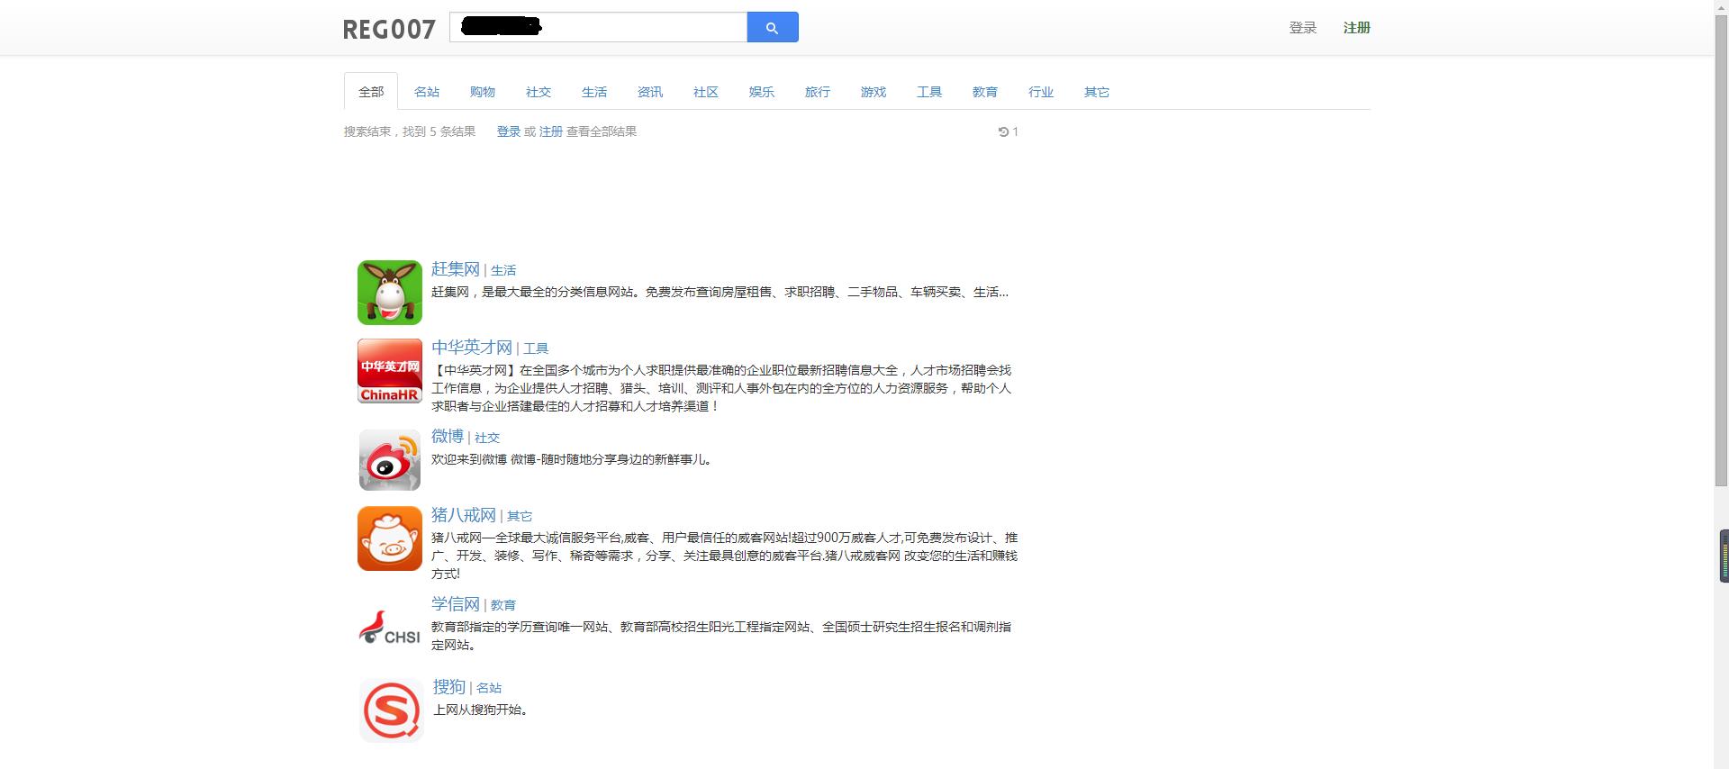This screenshot has width=1729, height=769.
Task: Switch to the 名站 tab
Action: click(427, 92)
